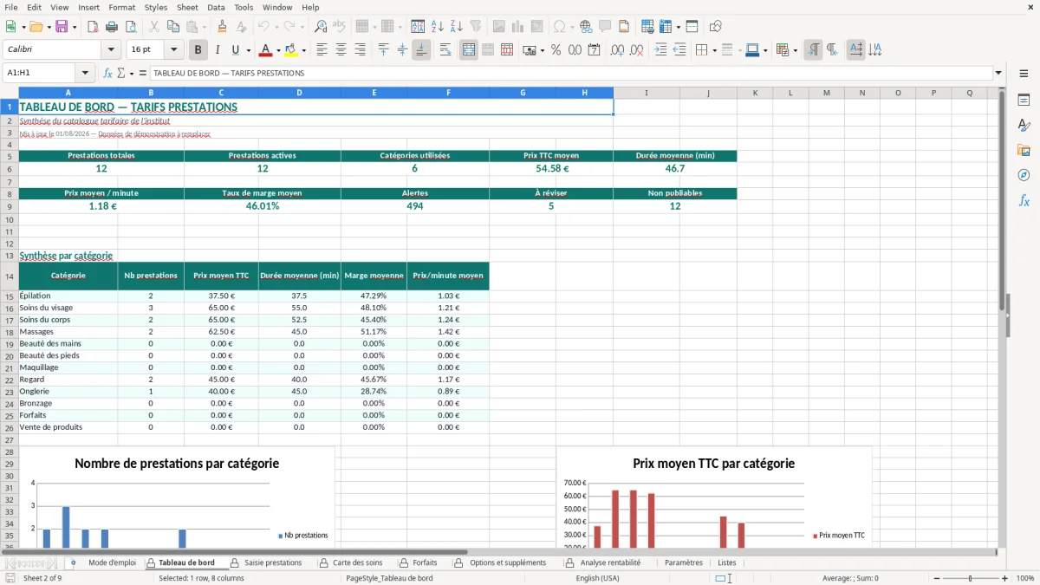Open currency format dropdown arrow

[542, 50]
